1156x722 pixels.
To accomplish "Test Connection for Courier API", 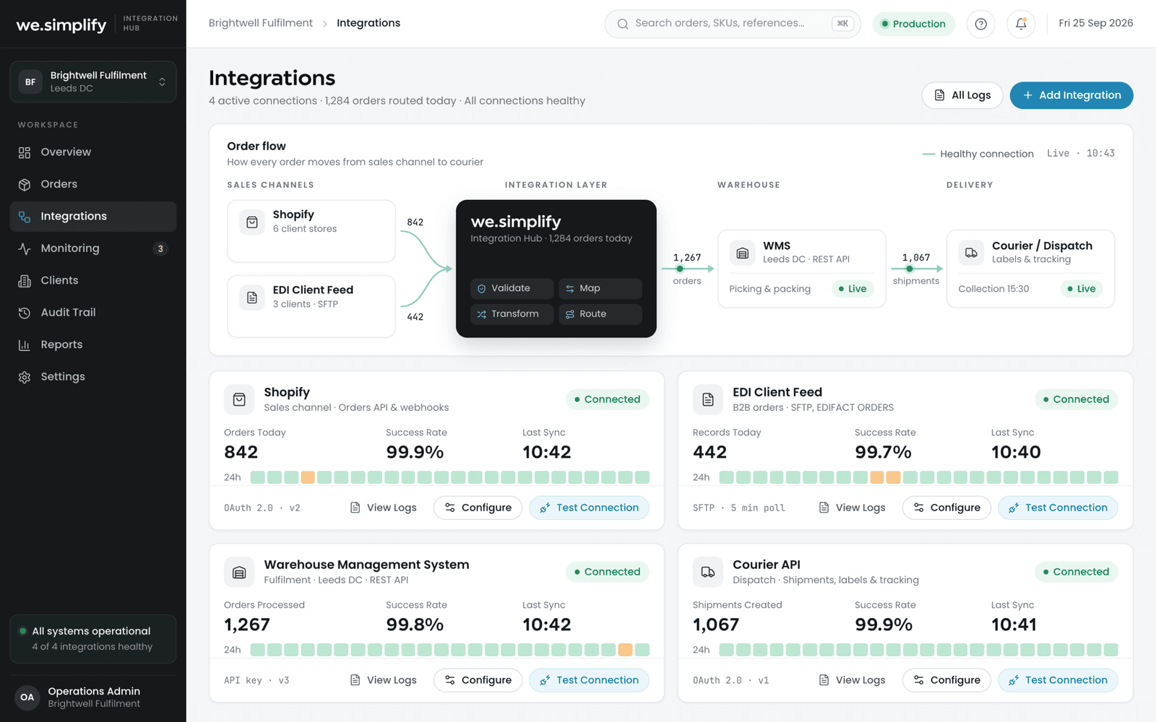I will click(1058, 680).
